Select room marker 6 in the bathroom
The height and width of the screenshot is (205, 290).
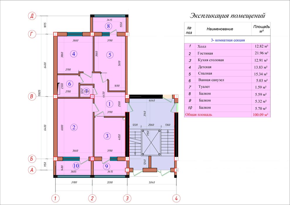click(69, 84)
